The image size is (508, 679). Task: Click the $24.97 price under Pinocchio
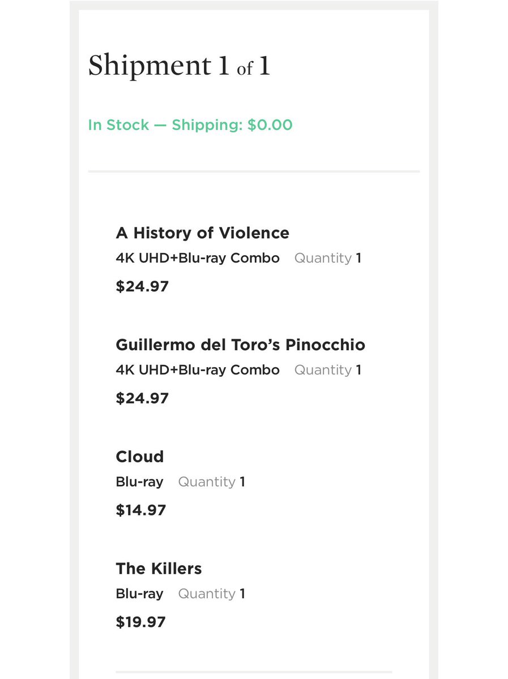tap(142, 398)
